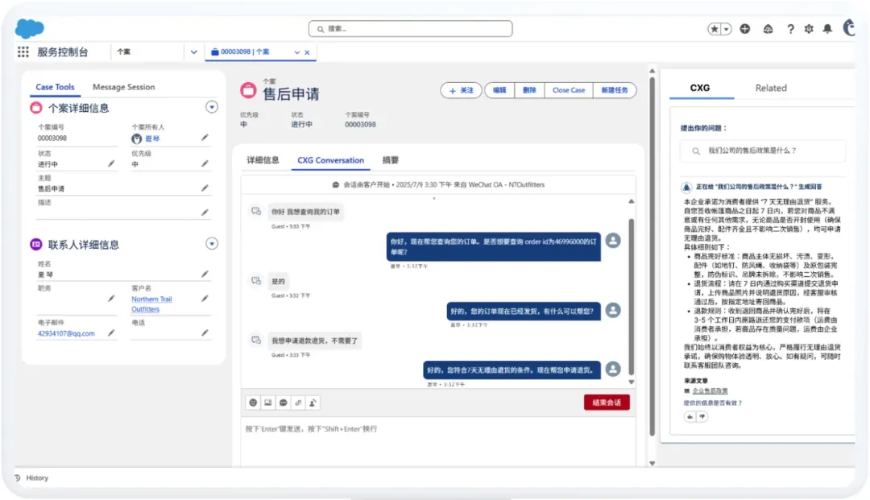Edit the 状态 field with pencil icon
870x500 pixels.
(x=111, y=163)
